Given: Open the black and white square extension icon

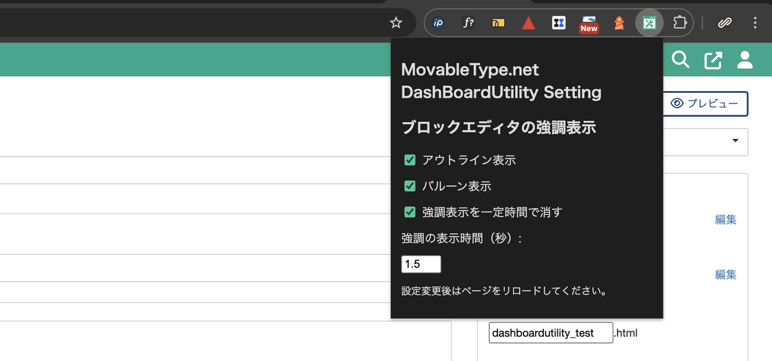Looking at the screenshot, I should click(x=558, y=23).
